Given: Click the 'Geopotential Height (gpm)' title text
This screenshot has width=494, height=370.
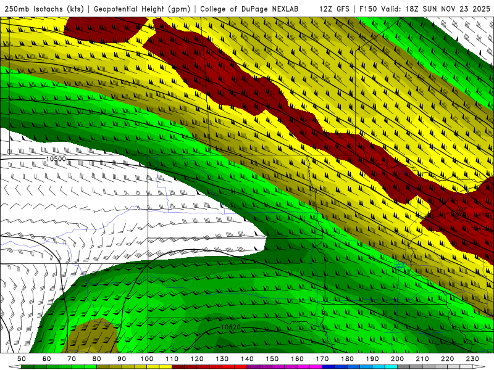Looking at the screenshot, I should 142,9.
